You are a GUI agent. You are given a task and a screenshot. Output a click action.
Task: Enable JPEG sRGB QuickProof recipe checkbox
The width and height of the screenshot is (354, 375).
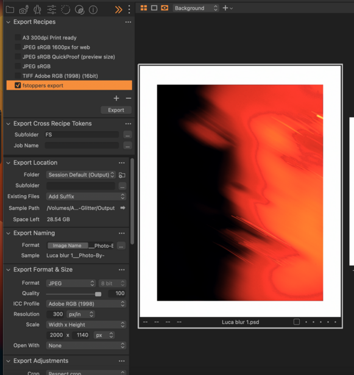pos(18,57)
